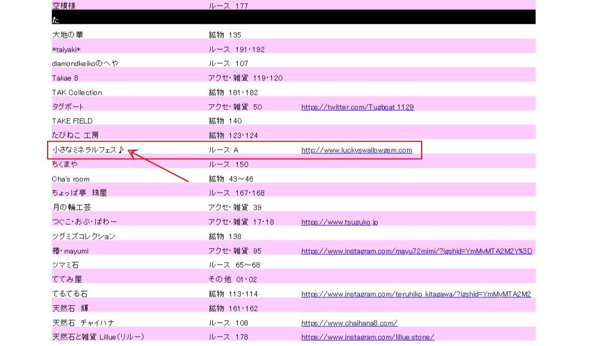Viewport: 590px width, 346px height.
Task: Click booth cell アクセ・雑貨 95
Action: [235, 251]
